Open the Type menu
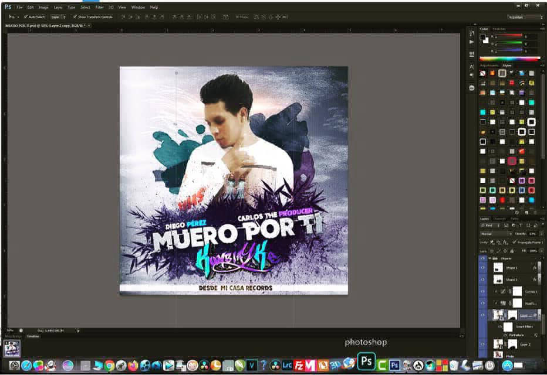 pyautogui.click(x=72, y=7)
